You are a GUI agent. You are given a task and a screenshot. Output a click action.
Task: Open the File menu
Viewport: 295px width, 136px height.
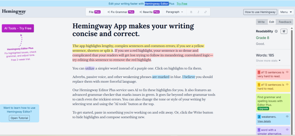point(94,12)
